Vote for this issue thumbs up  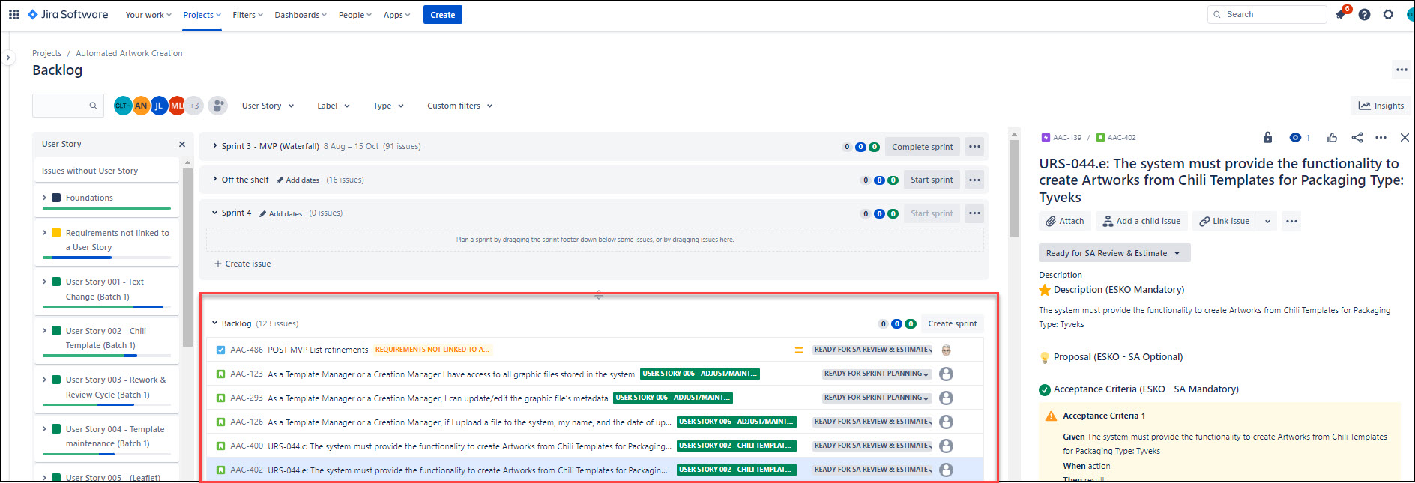click(x=1332, y=137)
